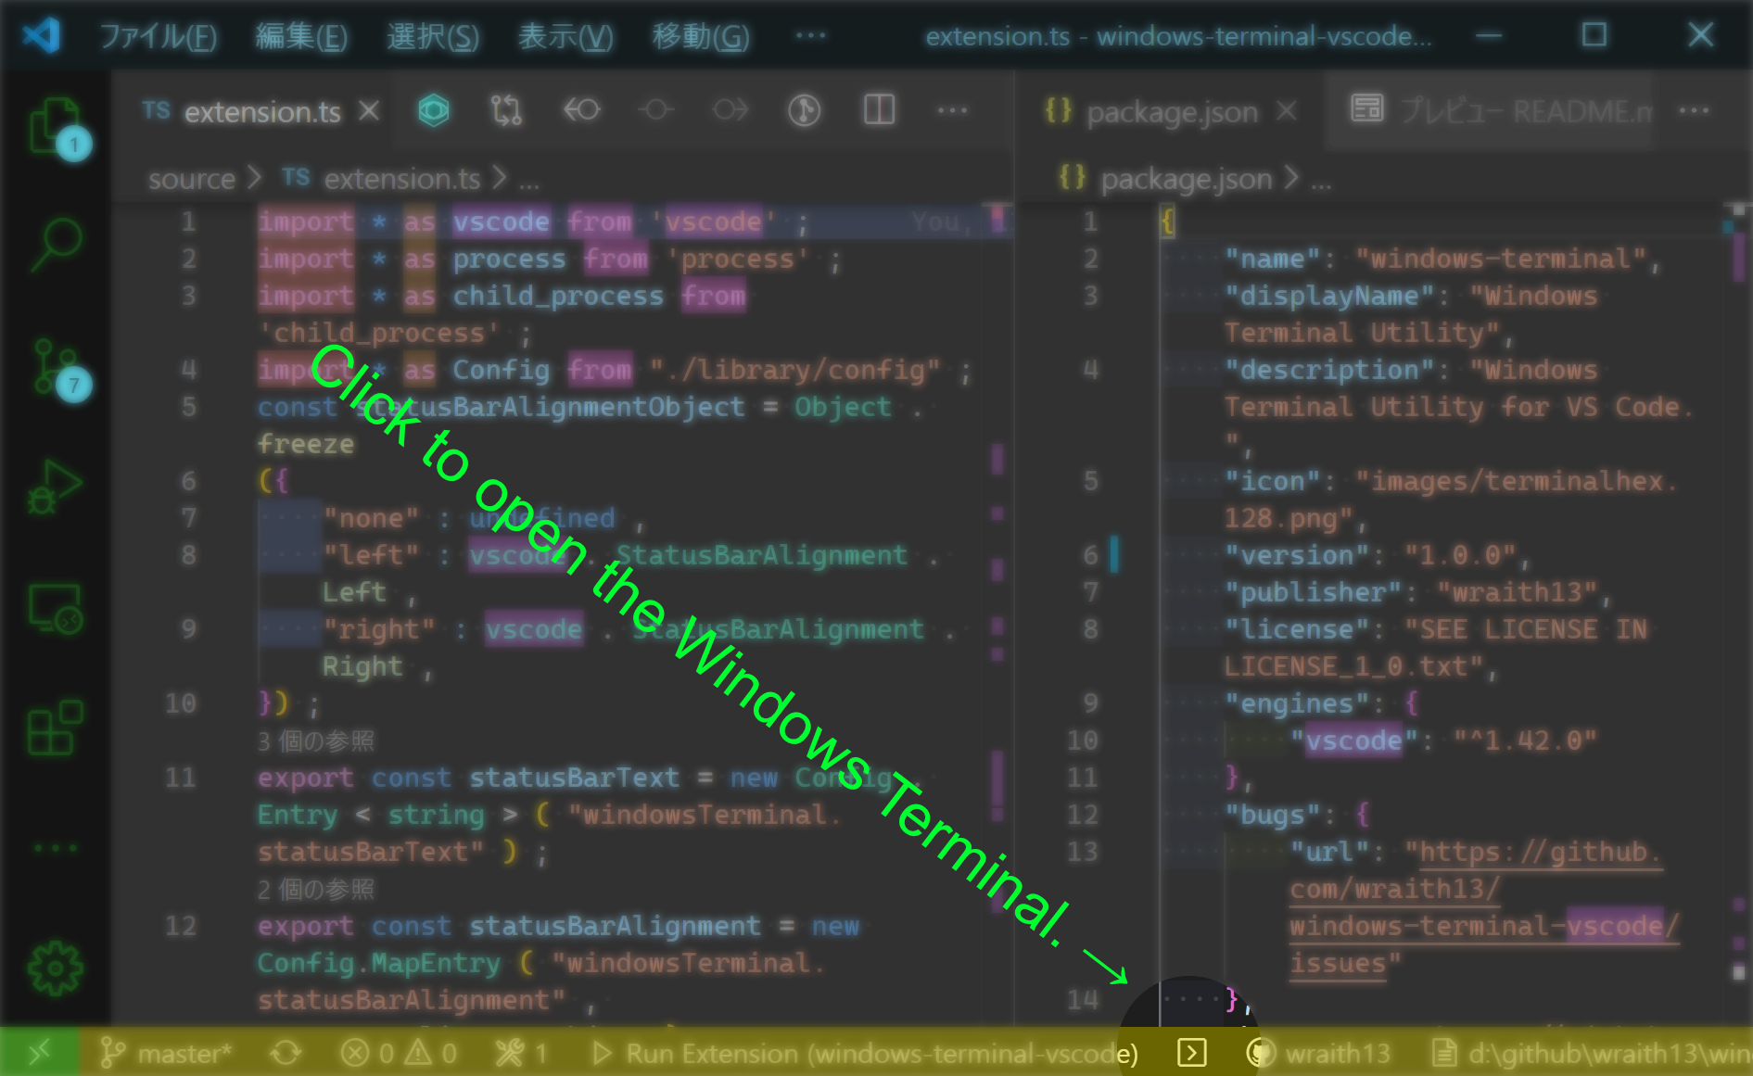Click the Windows Terminal status bar icon
Viewport: 1753px width, 1076px height.
[1191, 1053]
